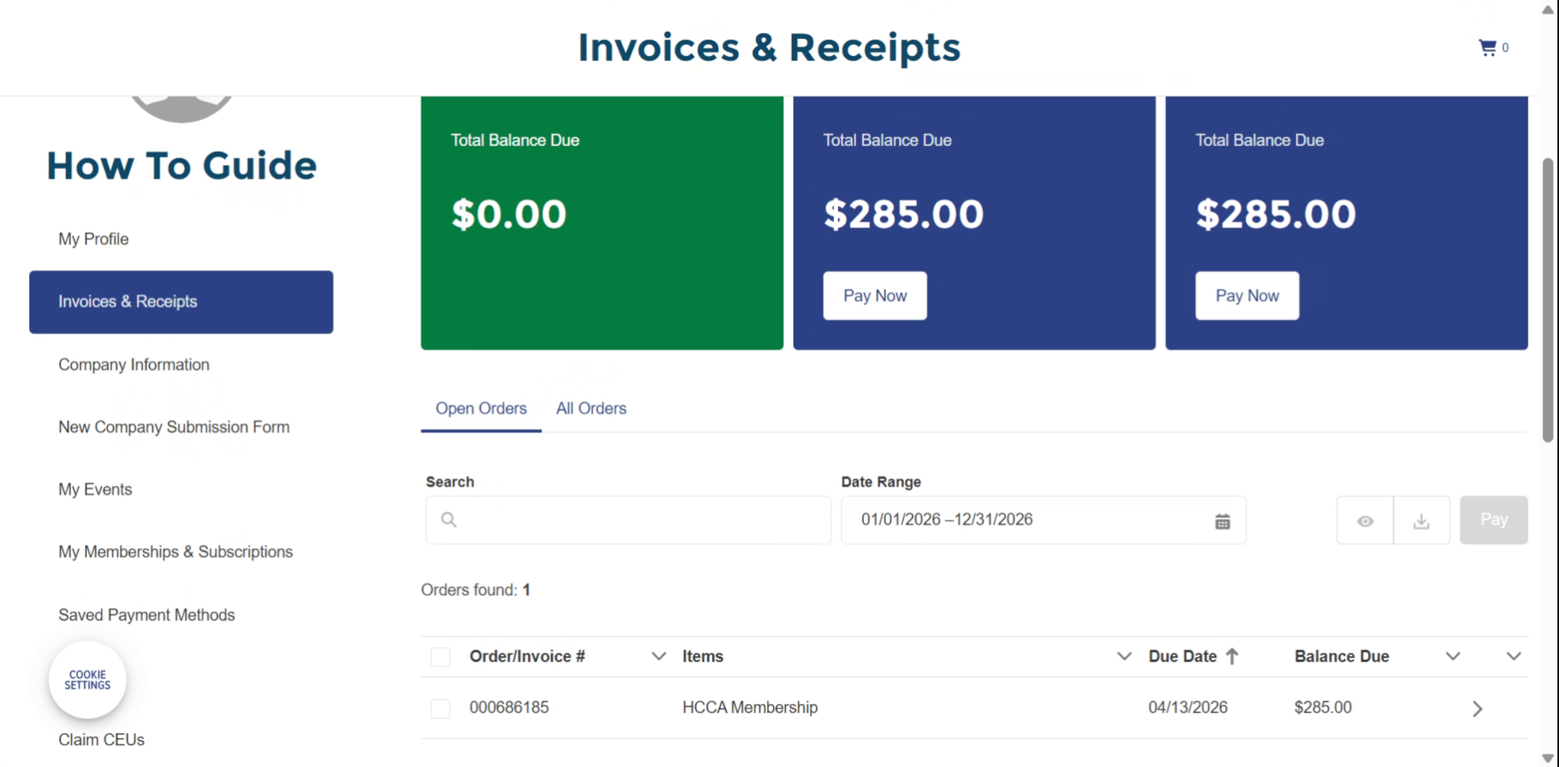Screen dimensions: 1559x767
Task: Click the search magnifier icon
Action: pos(449,520)
